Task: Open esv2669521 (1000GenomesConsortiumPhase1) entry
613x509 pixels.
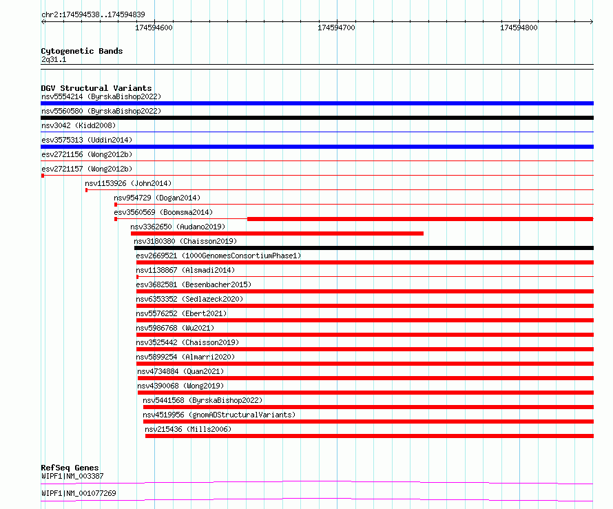Action: click(218, 256)
